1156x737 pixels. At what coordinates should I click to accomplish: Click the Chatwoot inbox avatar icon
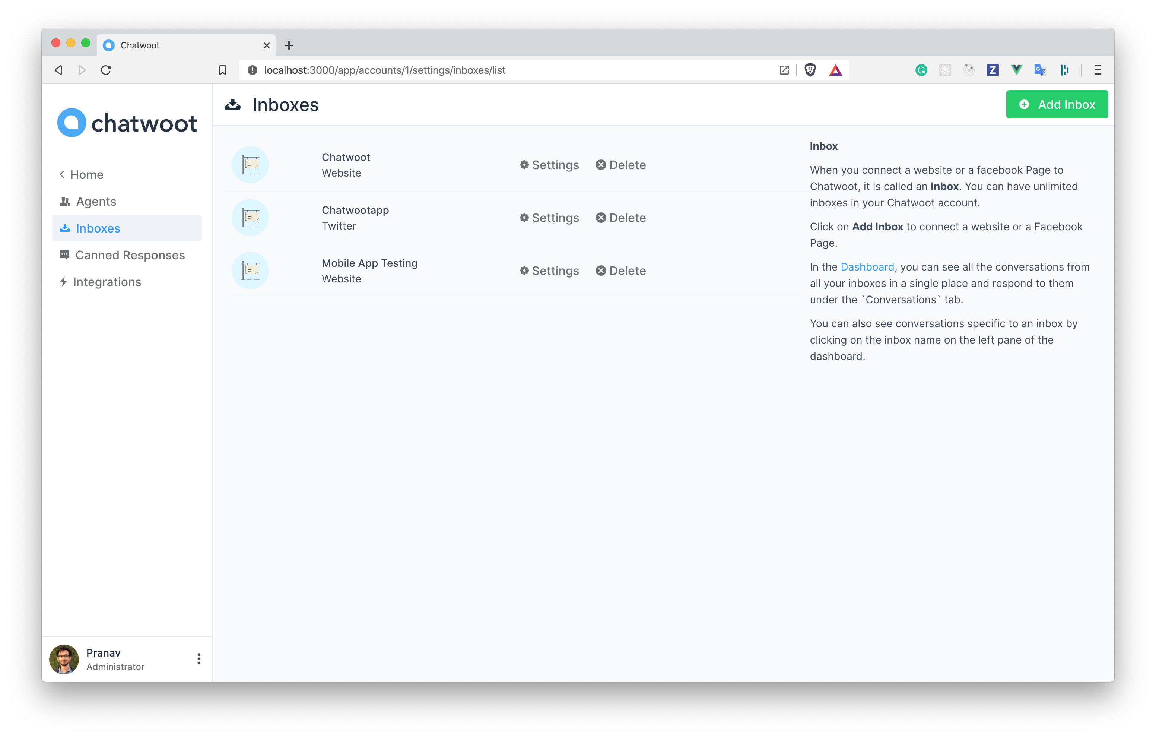(x=250, y=165)
